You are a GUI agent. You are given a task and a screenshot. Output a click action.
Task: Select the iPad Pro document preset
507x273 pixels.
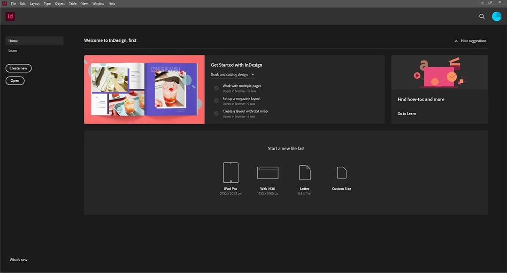230,172
